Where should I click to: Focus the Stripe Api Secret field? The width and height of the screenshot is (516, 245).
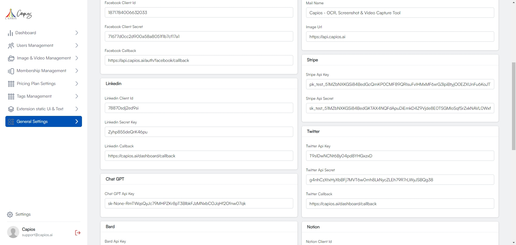click(400, 108)
